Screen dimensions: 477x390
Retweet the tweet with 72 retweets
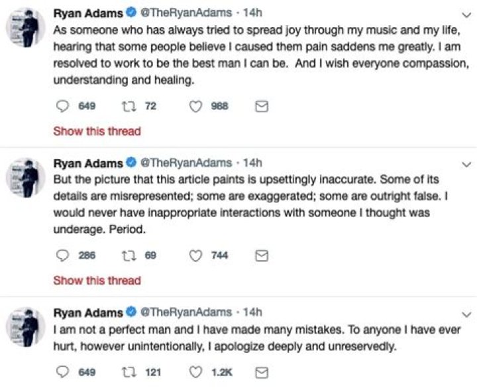[131, 106]
